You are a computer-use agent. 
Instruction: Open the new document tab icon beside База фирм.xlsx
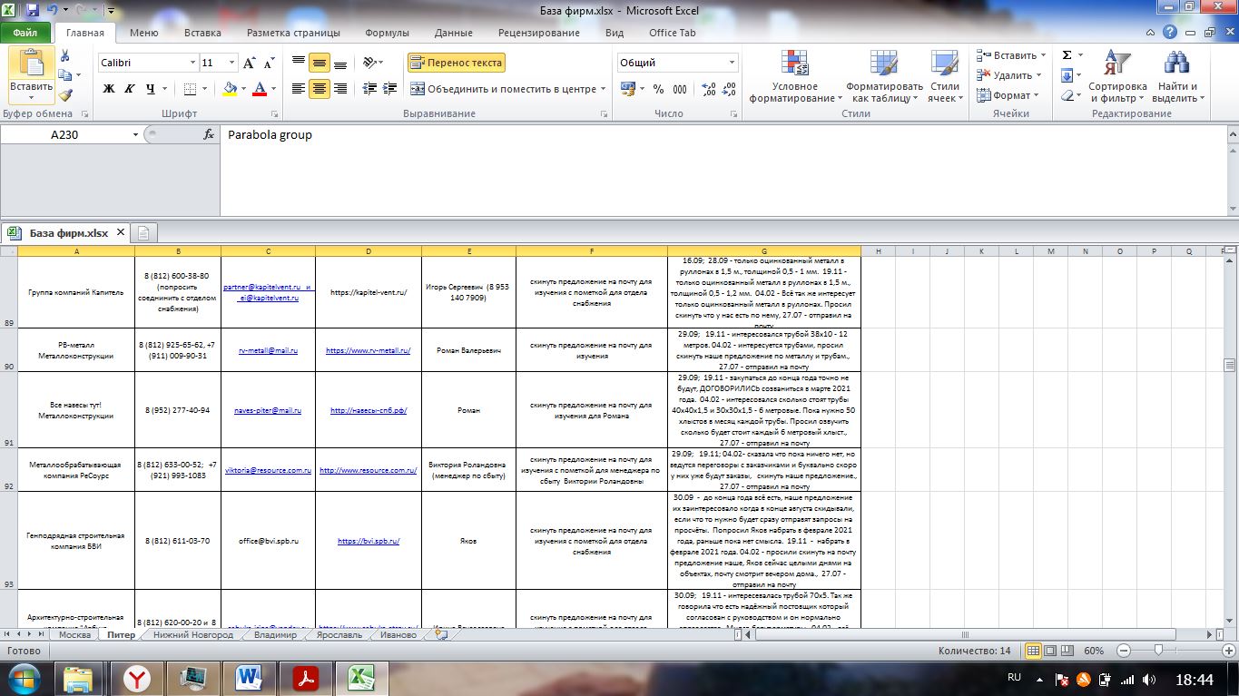point(145,232)
